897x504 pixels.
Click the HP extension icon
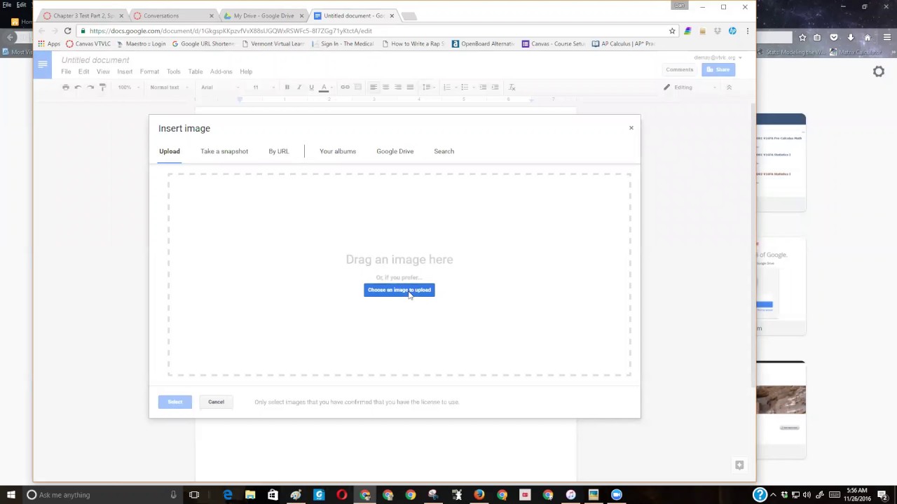pyautogui.click(x=732, y=31)
